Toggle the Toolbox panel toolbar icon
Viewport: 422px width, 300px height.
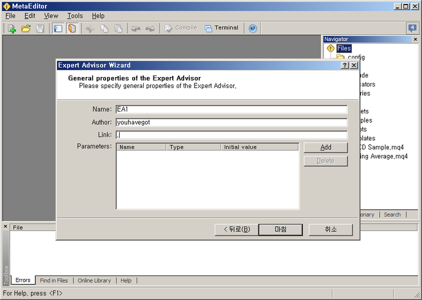72,29
